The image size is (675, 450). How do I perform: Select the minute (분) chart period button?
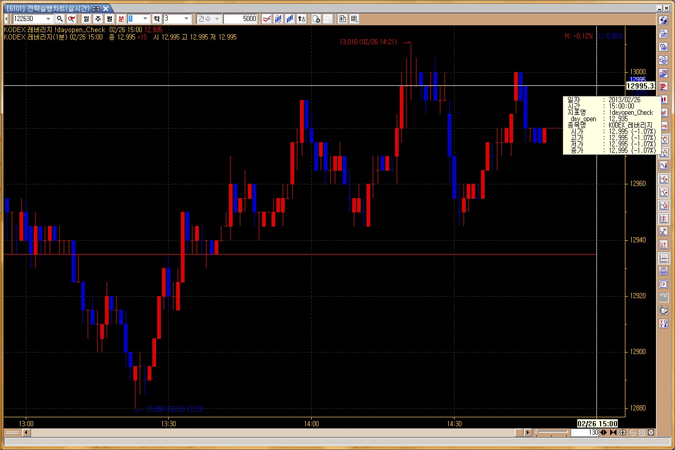tap(121, 19)
